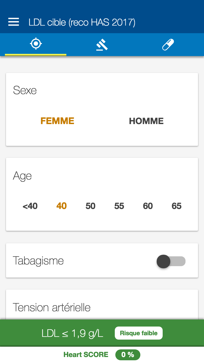
Task: Choose age under 40
Action: 30,206
